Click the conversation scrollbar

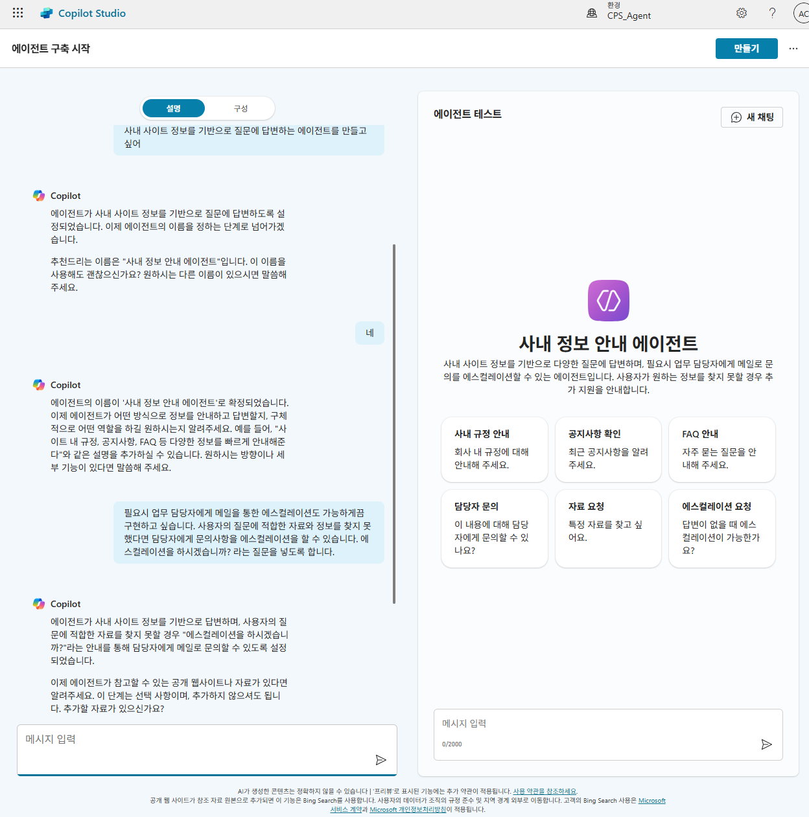click(394, 424)
